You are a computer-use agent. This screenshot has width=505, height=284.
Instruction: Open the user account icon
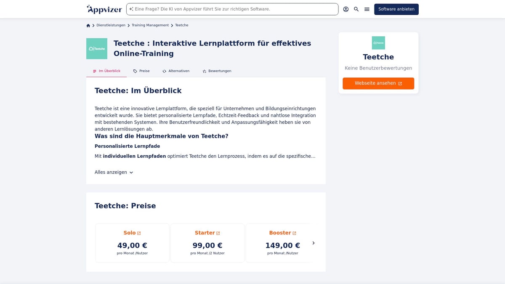click(346, 9)
